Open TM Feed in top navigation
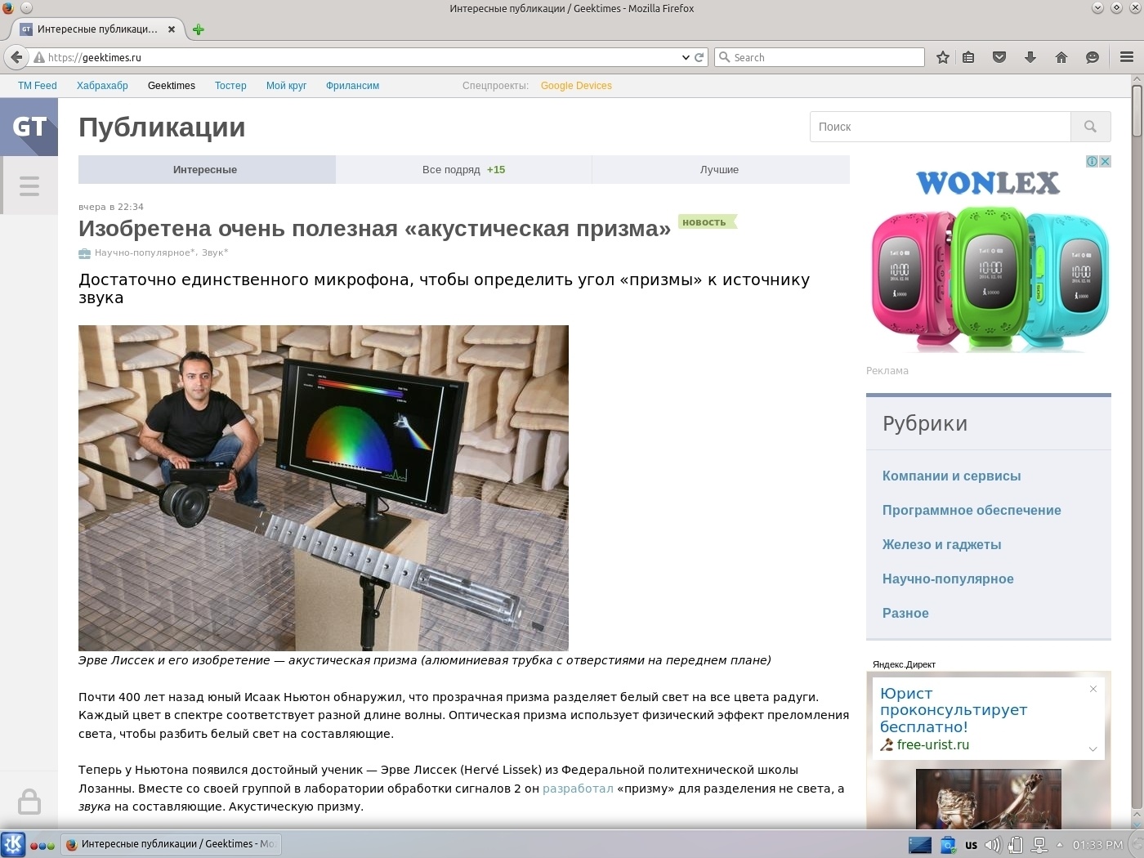Screen dimensions: 1144x858 point(38,86)
